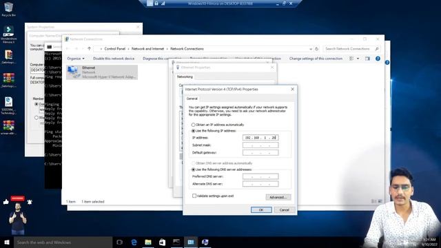Open the Store icon on the taskbar
Viewport: 441px width, 248px height.
163,242
